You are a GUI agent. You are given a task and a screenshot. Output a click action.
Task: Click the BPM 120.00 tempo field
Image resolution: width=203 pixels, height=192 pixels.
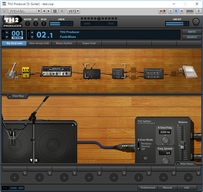click(x=13, y=188)
